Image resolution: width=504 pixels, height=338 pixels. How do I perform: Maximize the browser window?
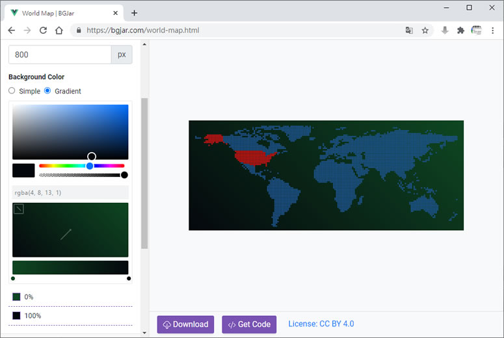tap(469, 8)
